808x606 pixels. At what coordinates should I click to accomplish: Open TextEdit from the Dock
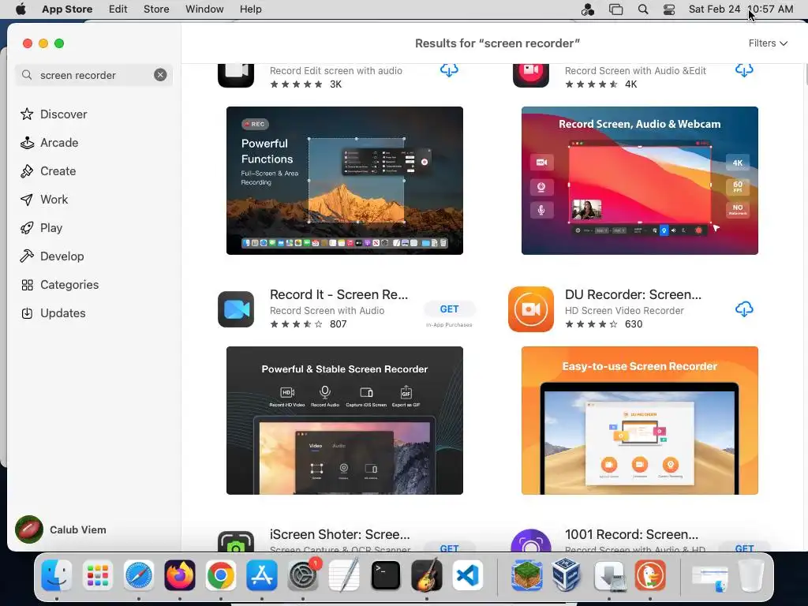tap(344, 575)
